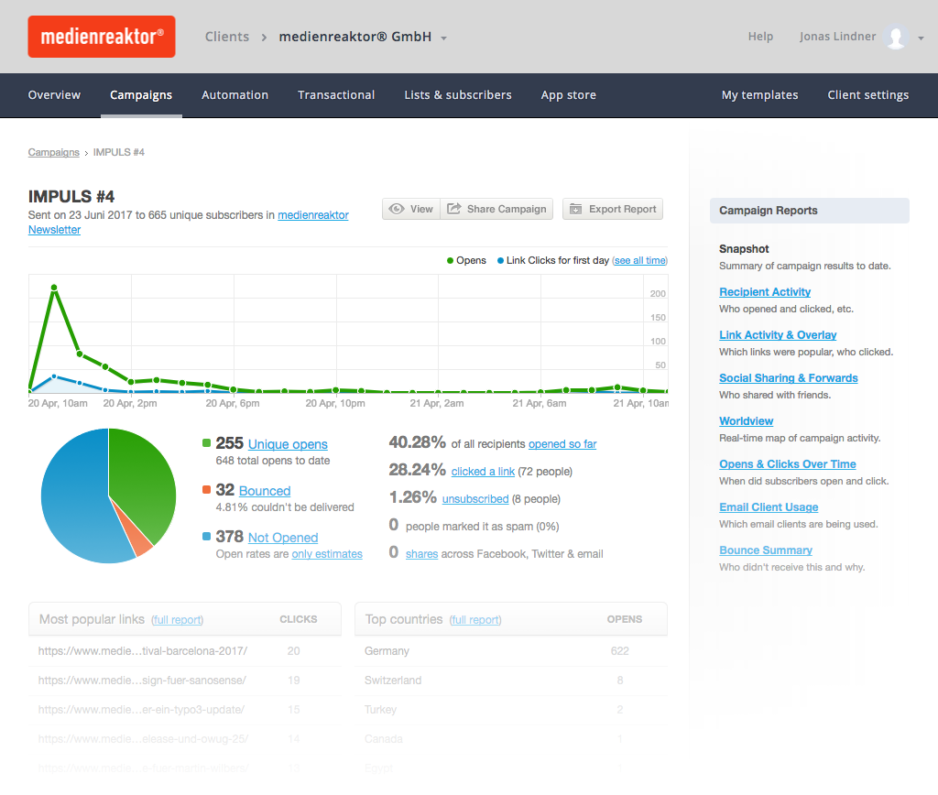Open Link Activity & Overlay report
The image size is (938, 795).
click(778, 335)
